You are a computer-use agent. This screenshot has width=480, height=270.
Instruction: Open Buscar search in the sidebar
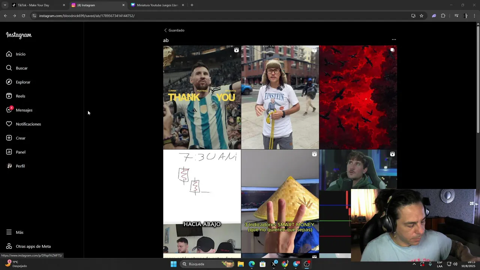(x=17, y=68)
